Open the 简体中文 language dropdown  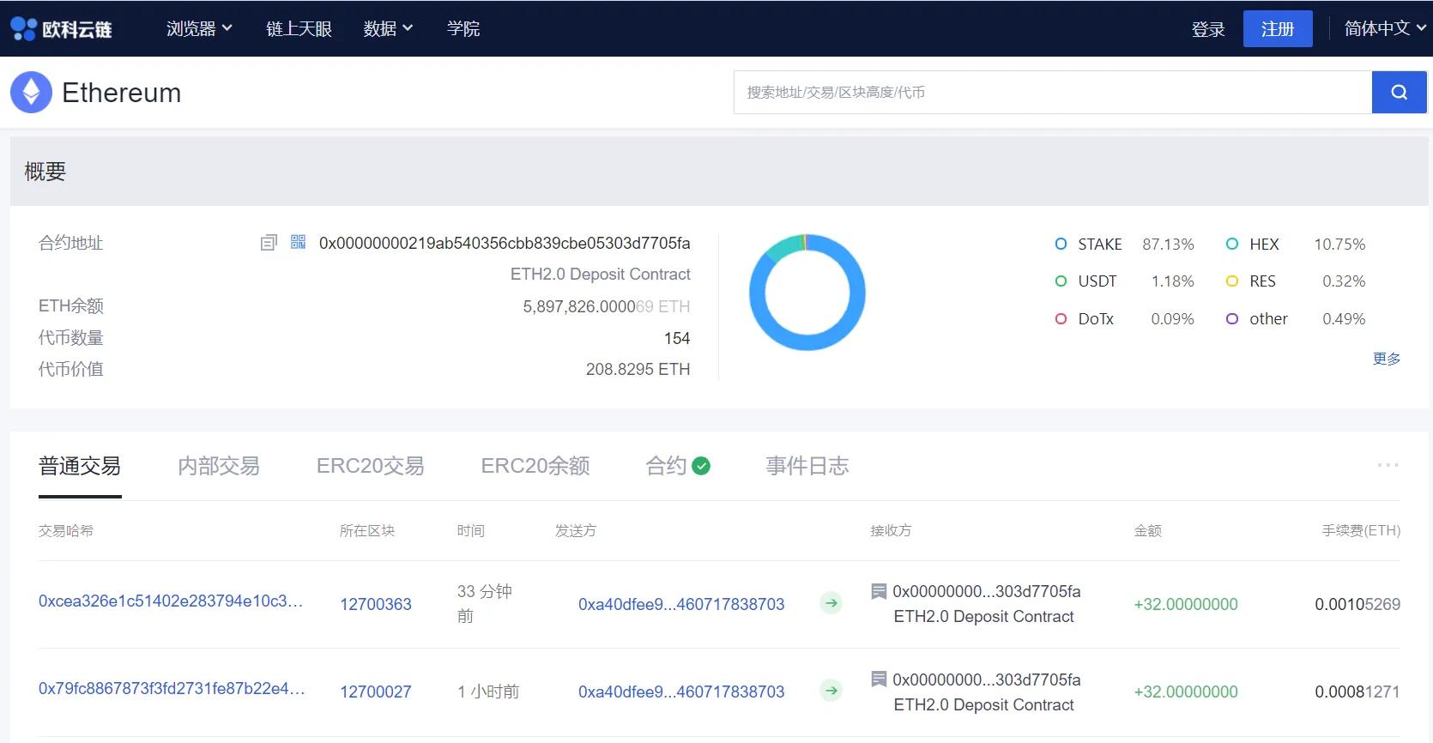point(1384,28)
